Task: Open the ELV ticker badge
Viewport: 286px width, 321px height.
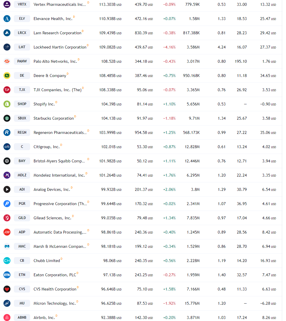Action: (22, 19)
